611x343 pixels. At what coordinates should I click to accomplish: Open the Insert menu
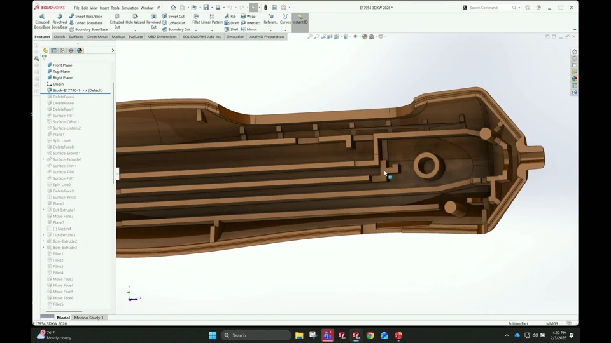[x=104, y=8]
